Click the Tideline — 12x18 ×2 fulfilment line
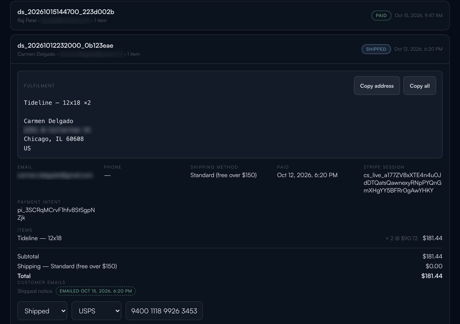 tap(57, 103)
